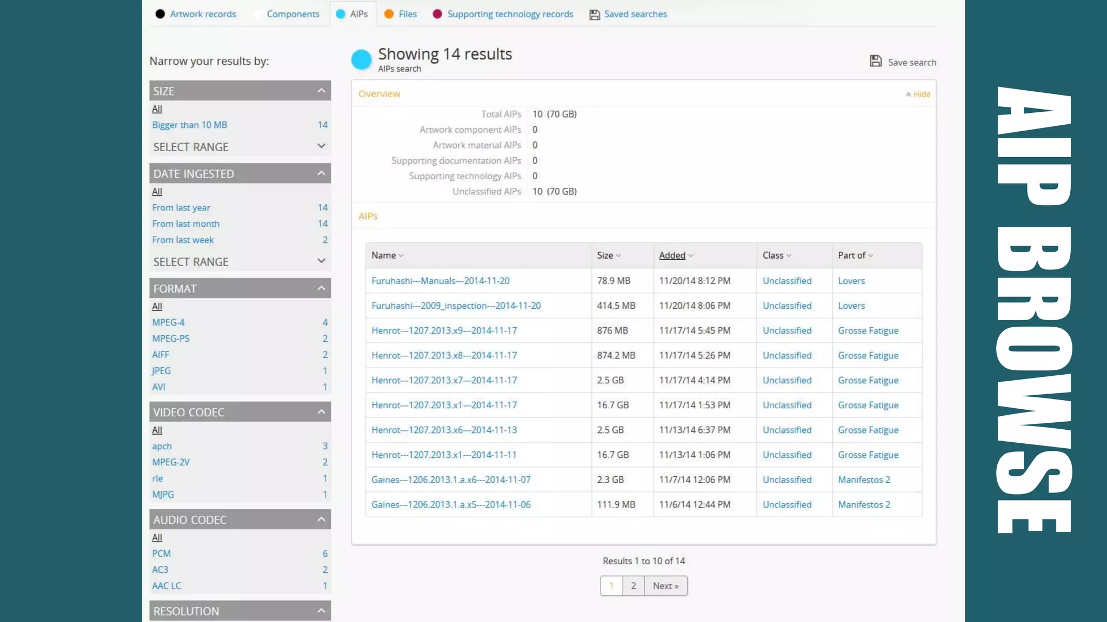This screenshot has width=1107, height=622.
Task: Open the Files tab
Action: click(x=407, y=14)
